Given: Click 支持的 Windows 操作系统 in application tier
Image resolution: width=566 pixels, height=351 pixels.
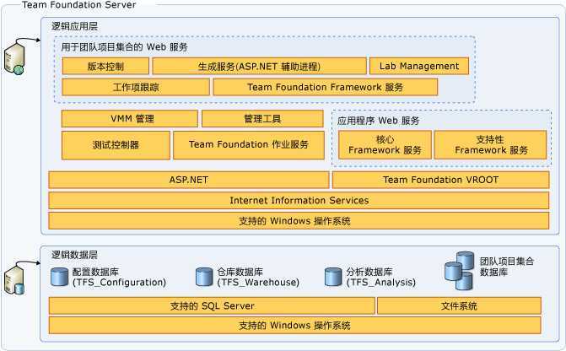Looking at the screenshot, I should coord(299,220).
